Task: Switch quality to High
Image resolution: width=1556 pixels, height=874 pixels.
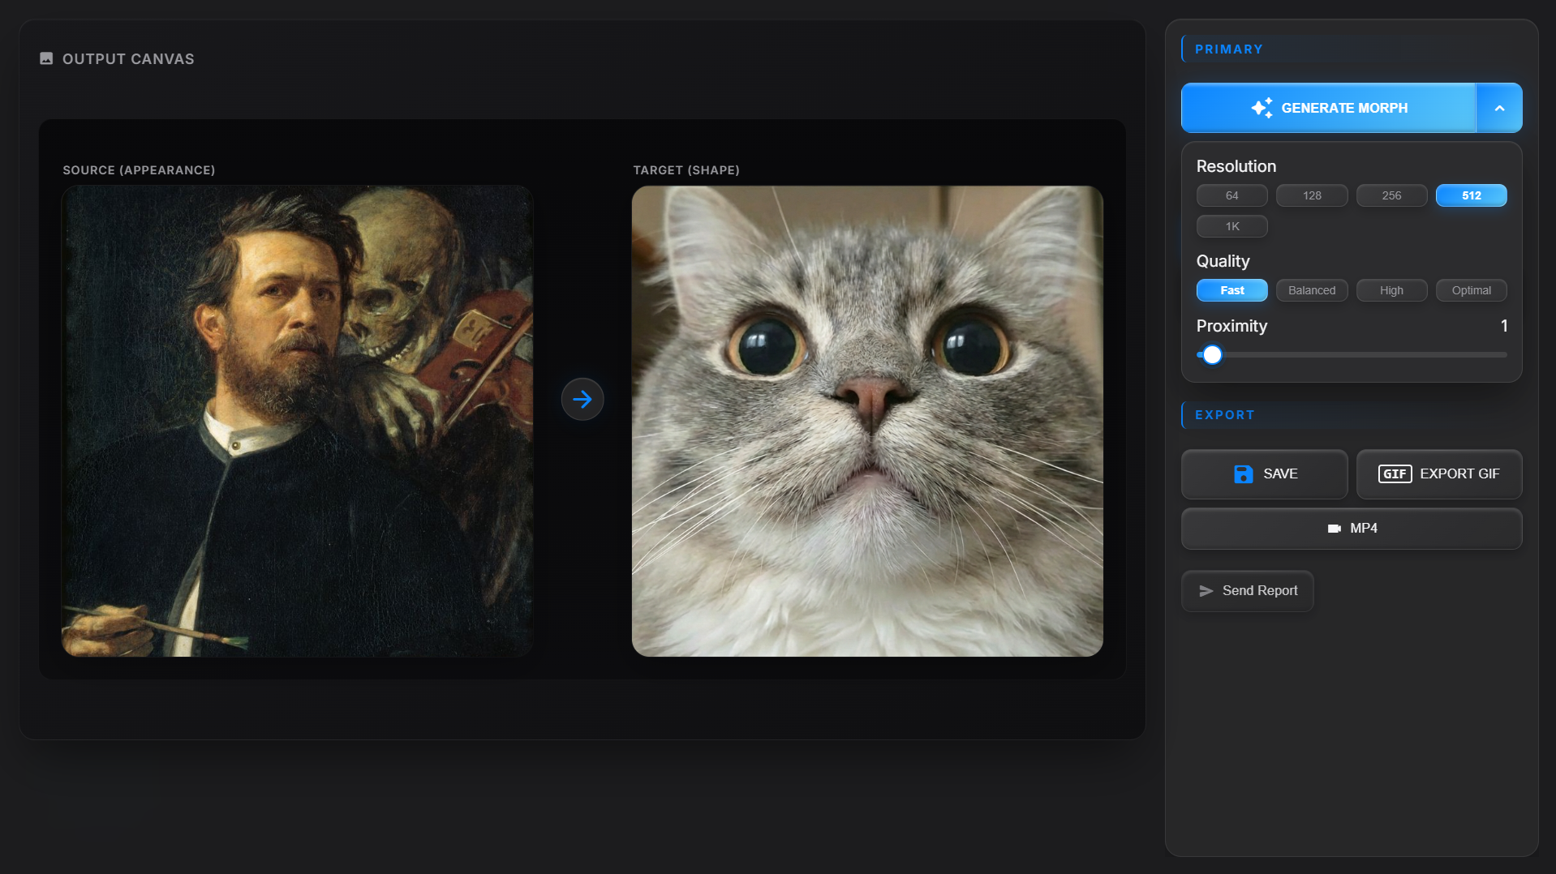Action: coord(1391,290)
